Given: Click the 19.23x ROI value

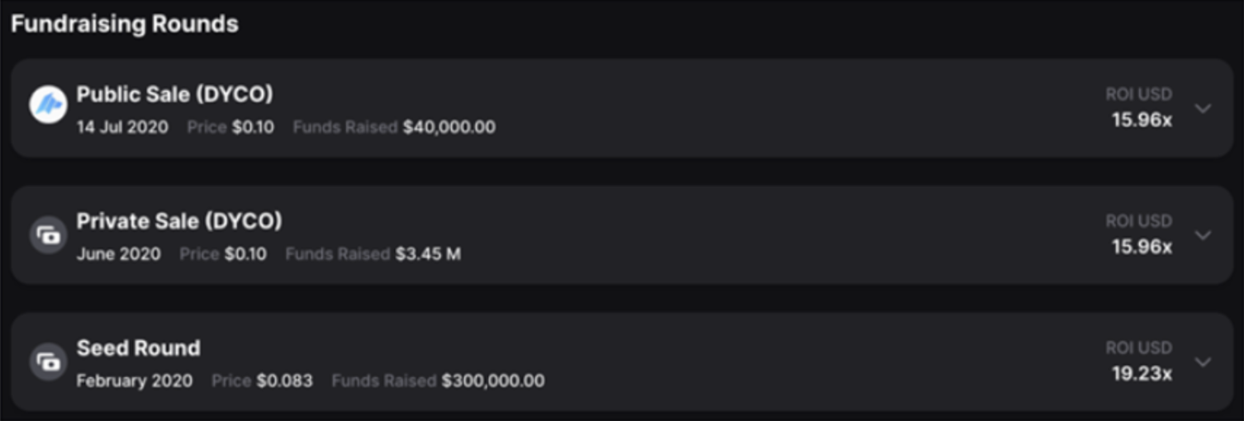Looking at the screenshot, I should (x=1142, y=374).
